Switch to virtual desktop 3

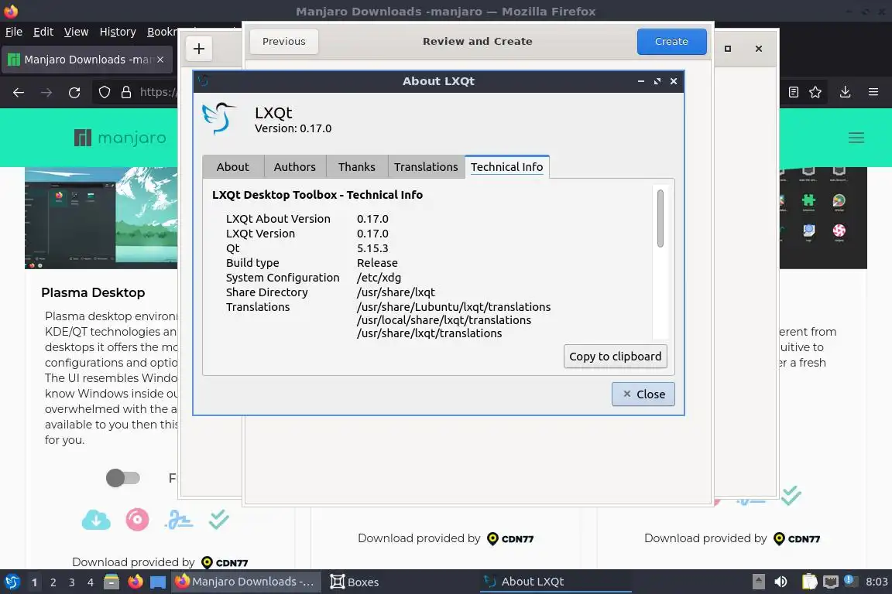click(x=72, y=582)
